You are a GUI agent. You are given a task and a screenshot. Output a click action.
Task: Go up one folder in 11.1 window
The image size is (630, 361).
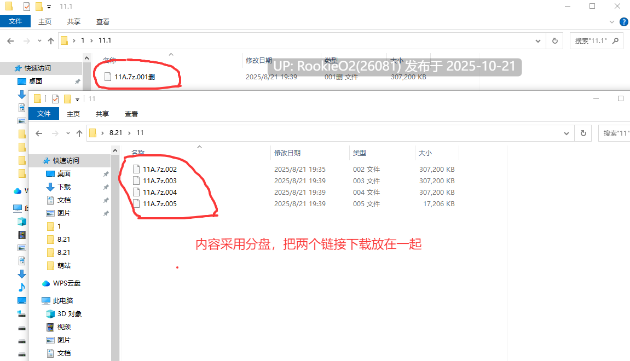pos(50,41)
